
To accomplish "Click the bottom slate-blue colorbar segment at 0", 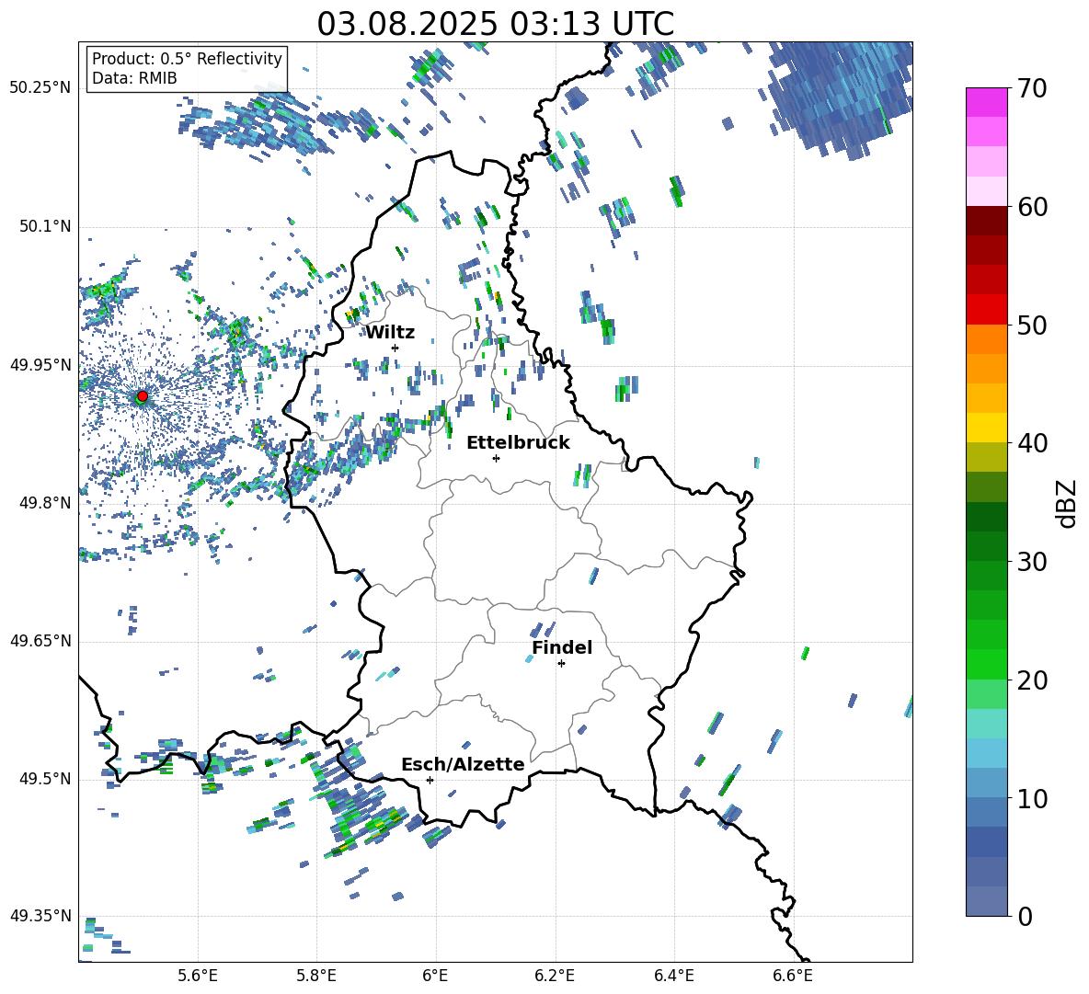I will [x=986, y=901].
